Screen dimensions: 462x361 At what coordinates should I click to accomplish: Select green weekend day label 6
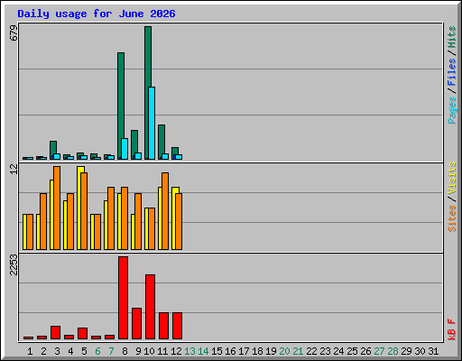(x=97, y=351)
